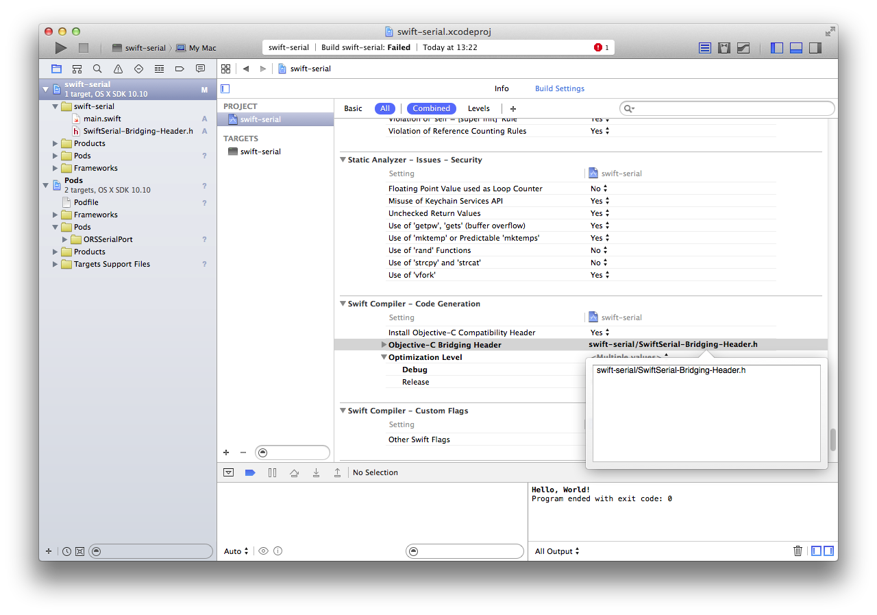Toggle the Utilities pane
The image size is (877, 615).
pos(815,48)
